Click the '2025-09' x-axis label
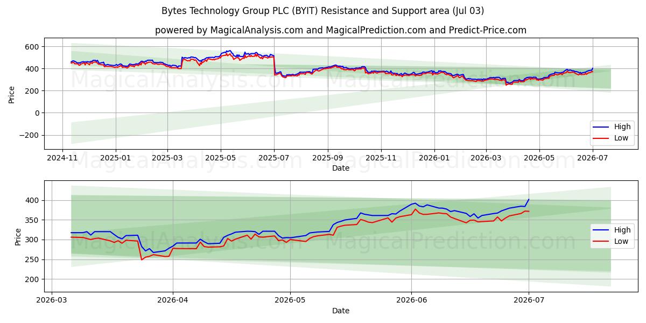This screenshot has width=646, height=323. 328,158
